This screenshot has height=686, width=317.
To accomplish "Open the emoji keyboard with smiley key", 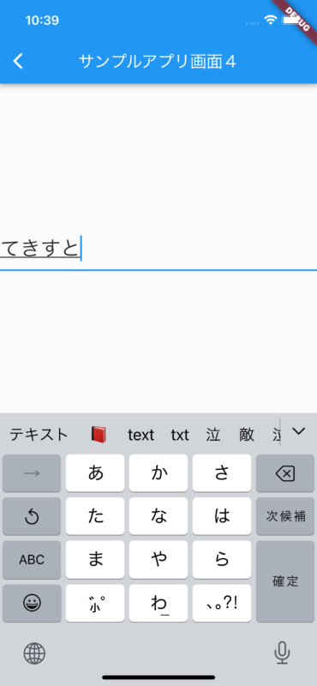I will pos(32,604).
